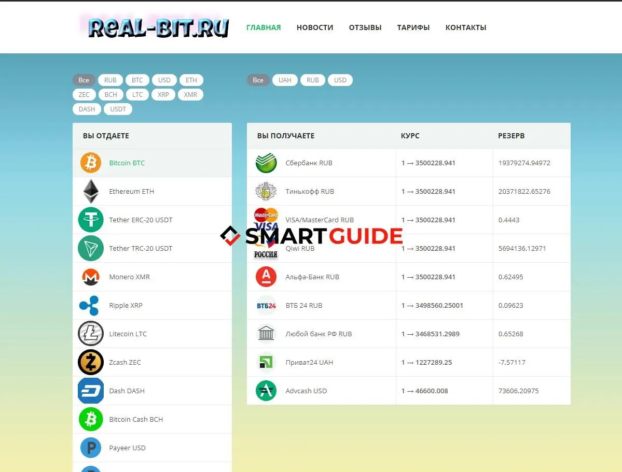Open the Отзывы navigation link
This screenshot has height=472, width=622.
tap(365, 27)
